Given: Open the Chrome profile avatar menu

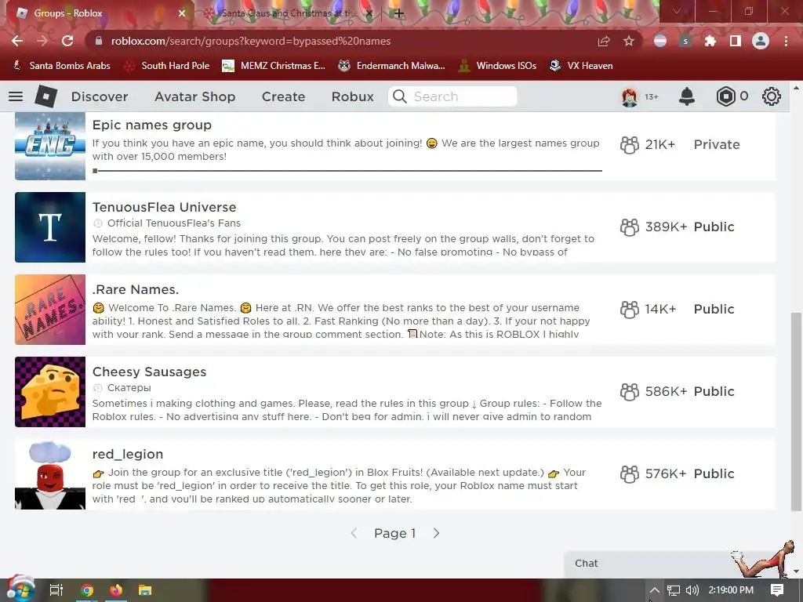Looking at the screenshot, I should coord(761,41).
